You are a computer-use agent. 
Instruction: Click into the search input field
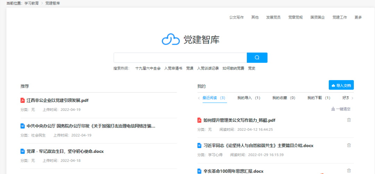pos(180,58)
